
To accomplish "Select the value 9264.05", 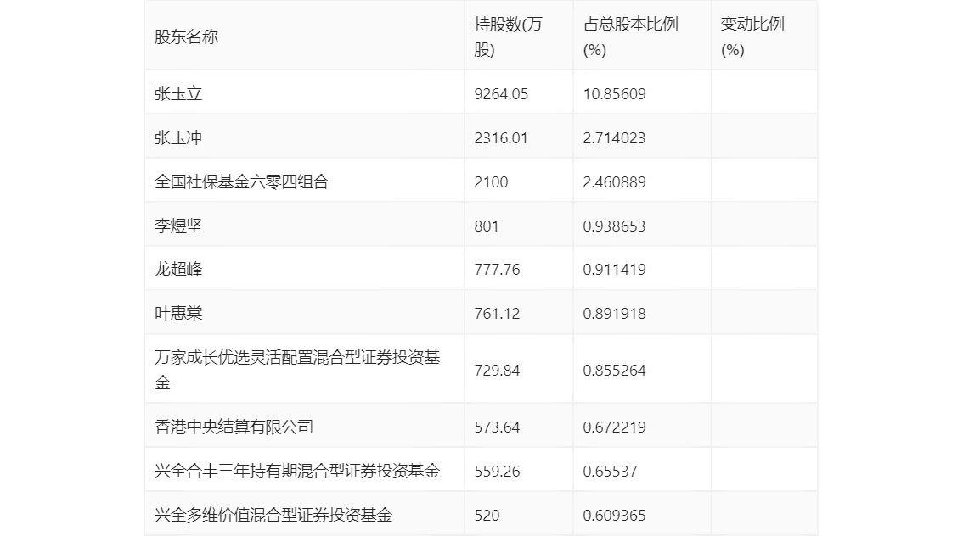I will pos(501,94).
